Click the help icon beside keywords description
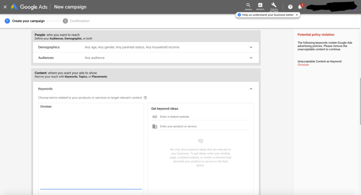Viewport: 361px width, 195px height. point(145,98)
